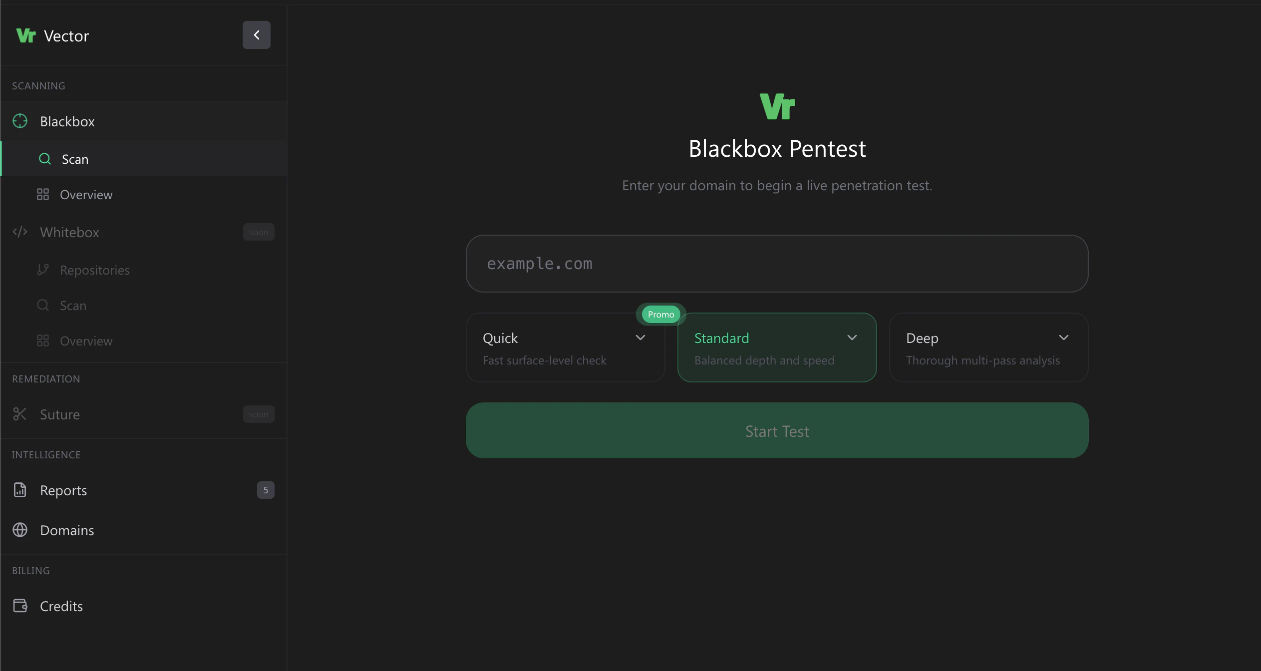Click the Blackbox target icon in sidebar
The height and width of the screenshot is (671, 1261).
pyautogui.click(x=20, y=121)
